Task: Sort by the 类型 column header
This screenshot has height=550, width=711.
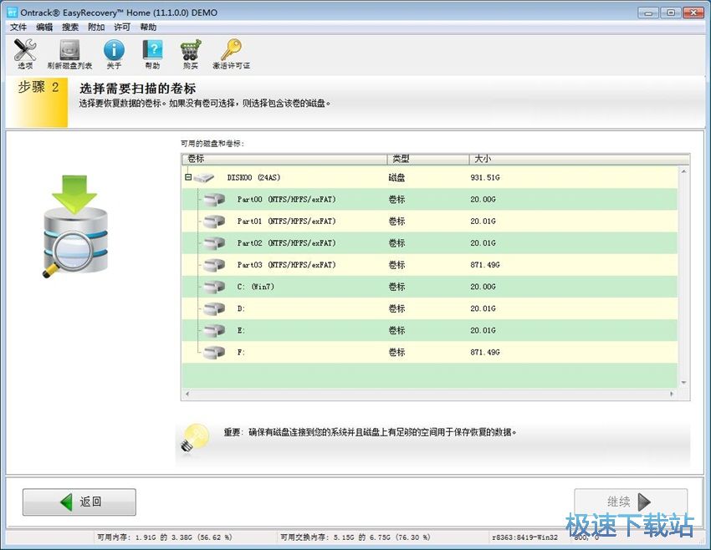Action: coord(427,159)
